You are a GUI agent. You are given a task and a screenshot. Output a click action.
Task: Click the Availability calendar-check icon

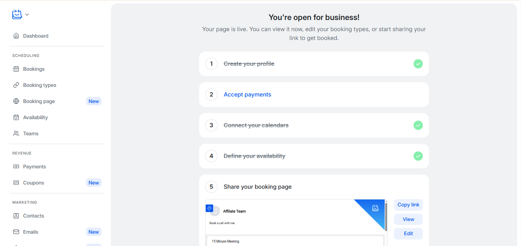16,117
